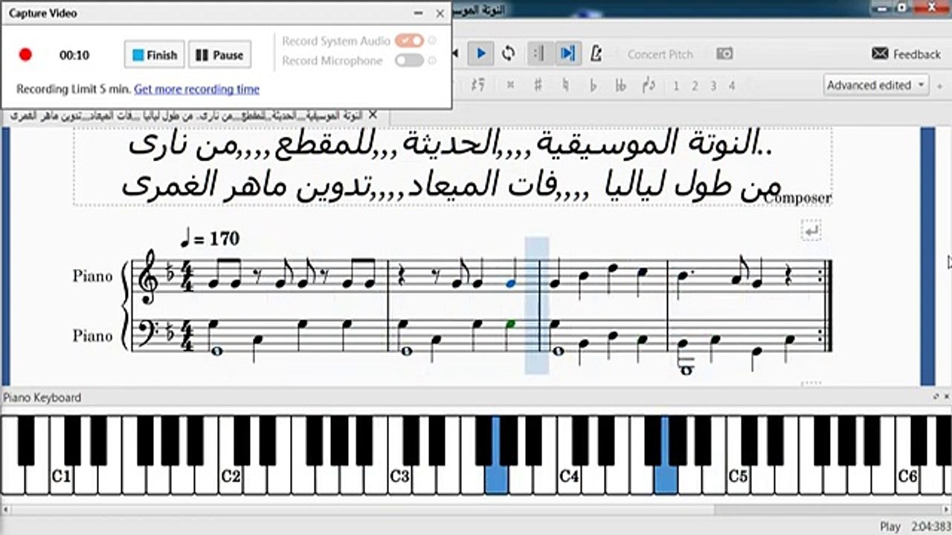Select the blue highlighted treble note
Screen dimensions: 952x535
pos(510,282)
